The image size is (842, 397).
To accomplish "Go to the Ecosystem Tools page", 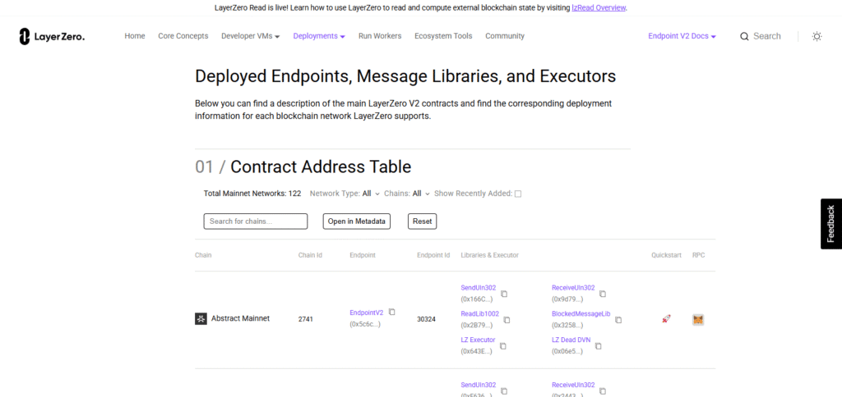I will [x=443, y=36].
